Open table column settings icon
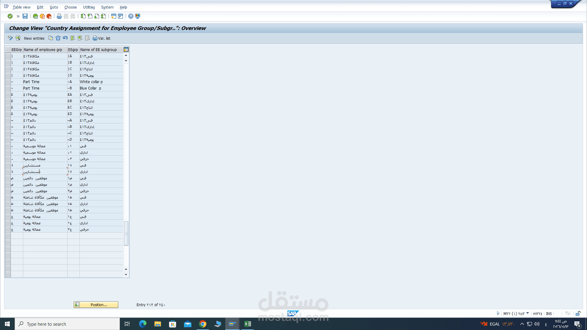This screenshot has width=587, height=330. [x=126, y=50]
